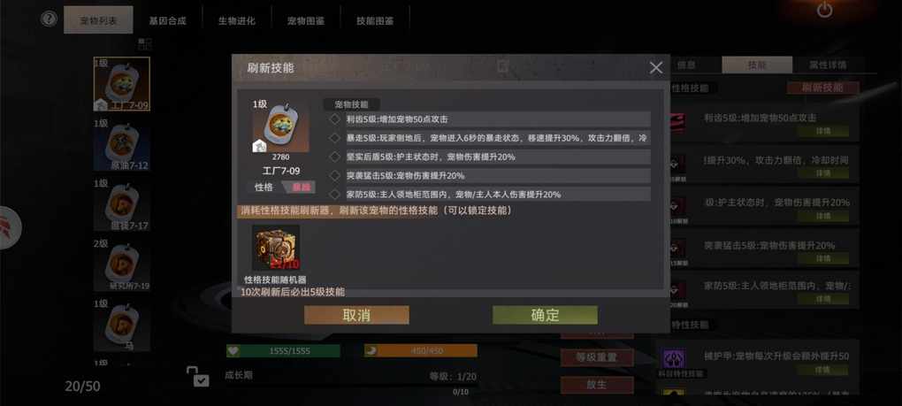
Task: Switch to the 基因合成 tab
Action: (x=167, y=20)
